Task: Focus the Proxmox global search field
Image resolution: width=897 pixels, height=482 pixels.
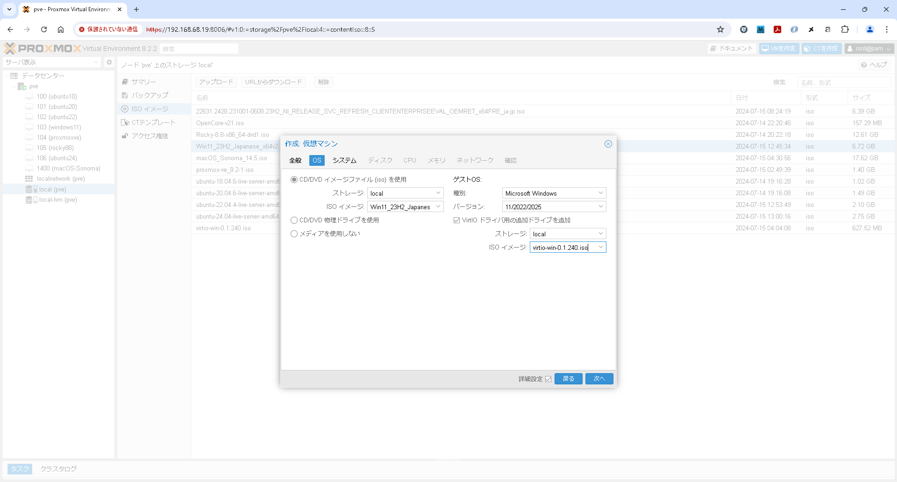Action: [199, 49]
